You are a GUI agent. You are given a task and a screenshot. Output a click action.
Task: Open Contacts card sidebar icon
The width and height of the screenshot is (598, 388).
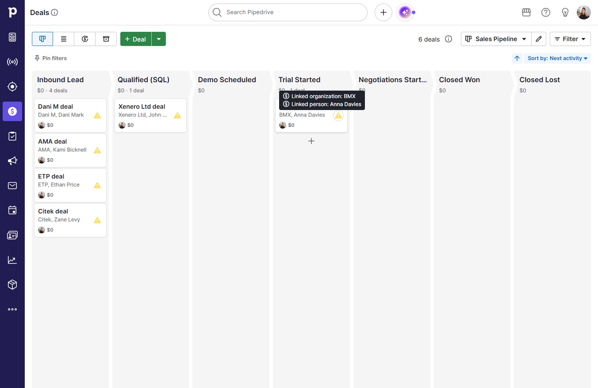pos(12,235)
